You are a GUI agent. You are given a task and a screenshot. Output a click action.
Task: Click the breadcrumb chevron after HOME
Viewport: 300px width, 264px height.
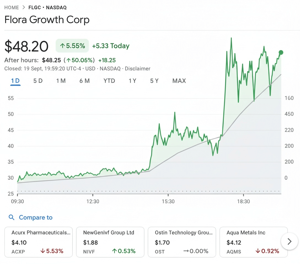click(x=24, y=8)
